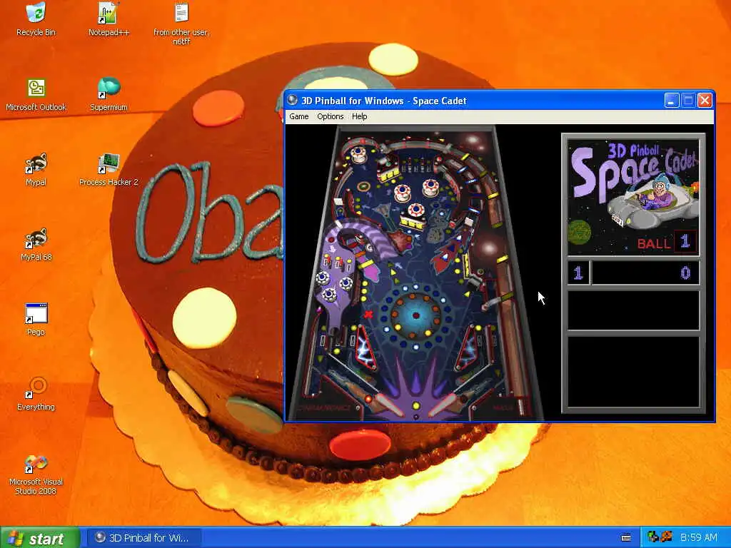Viewport: 731px width, 548px height.
Task: Click the 8:59 AM clock
Action: pyautogui.click(x=698, y=537)
